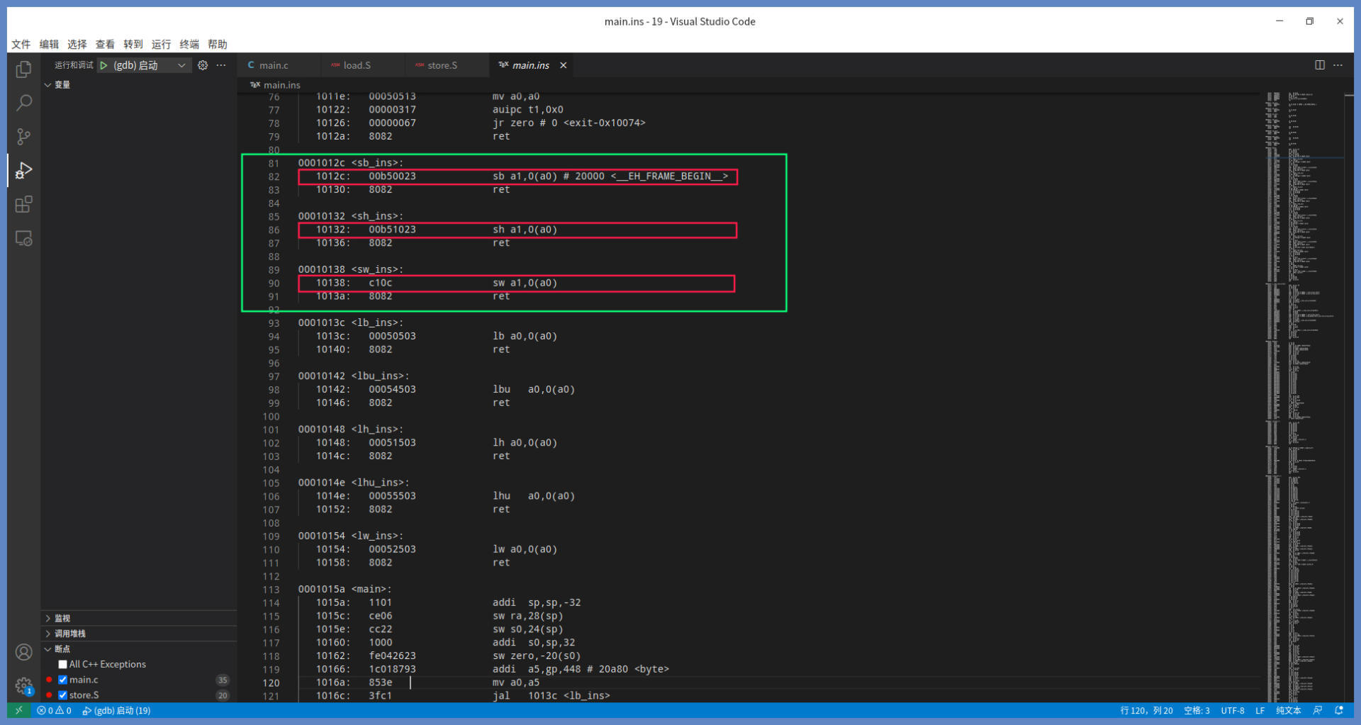Expand the 调用堆栈 call stack section
Image resolution: width=1361 pixels, height=725 pixels.
69,634
